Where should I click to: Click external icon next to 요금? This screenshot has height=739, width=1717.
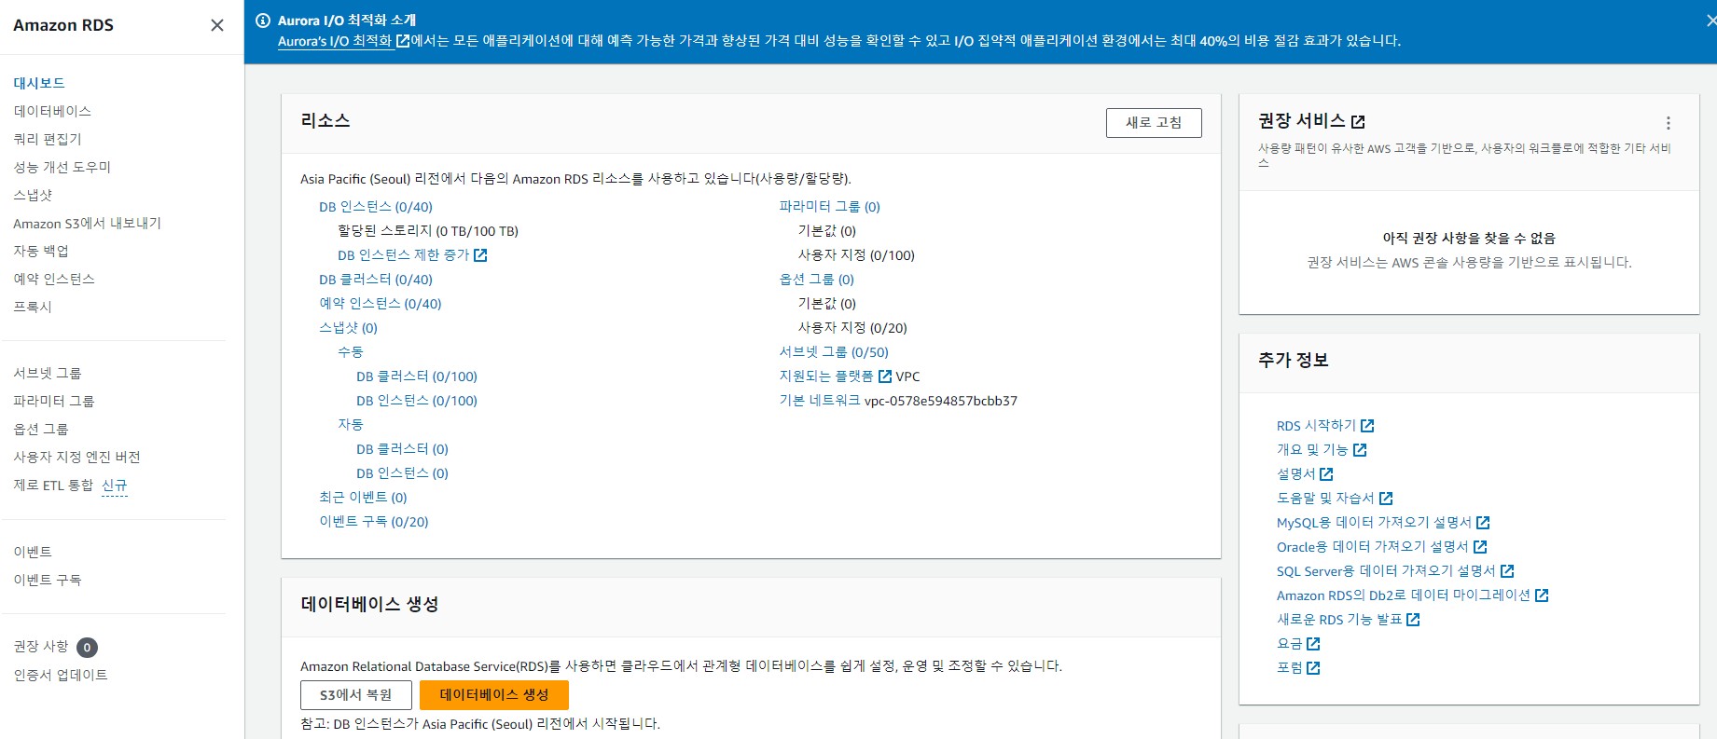coord(1313,644)
